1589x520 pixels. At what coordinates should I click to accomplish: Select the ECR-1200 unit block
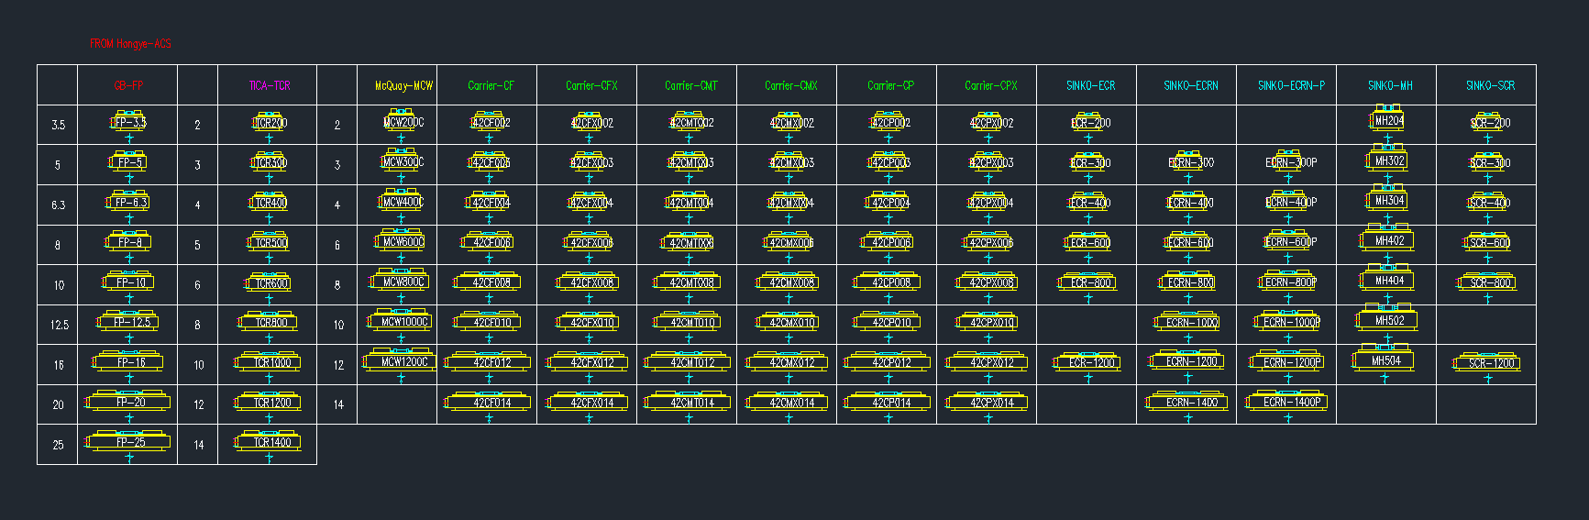point(1091,362)
